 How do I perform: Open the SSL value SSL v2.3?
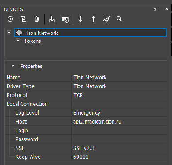pos(119,148)
